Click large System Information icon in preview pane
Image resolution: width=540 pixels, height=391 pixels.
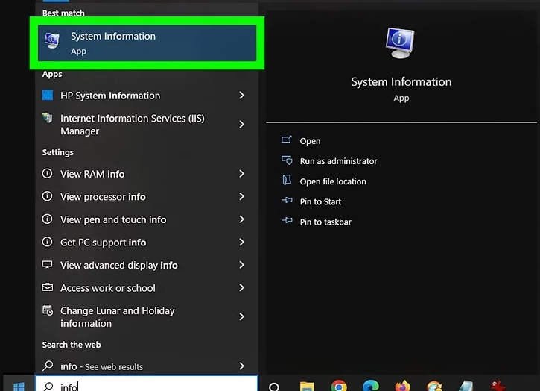pos(400,43)
